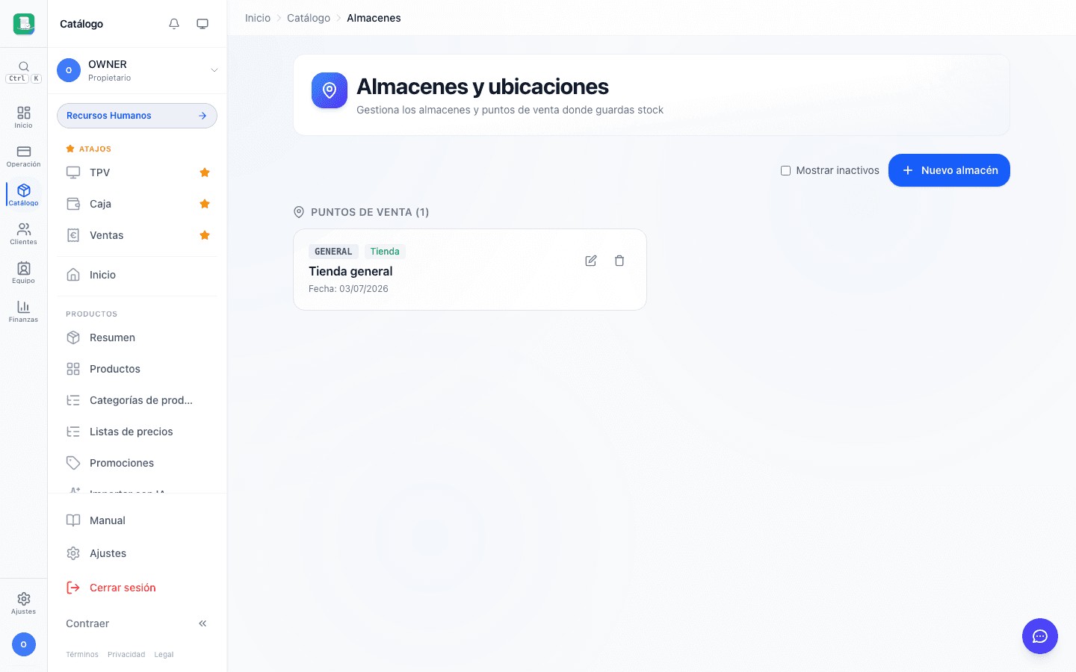The image size is (1076, 672).
Task: Open the Ctrl K search icon
Action: coord(24,71)
